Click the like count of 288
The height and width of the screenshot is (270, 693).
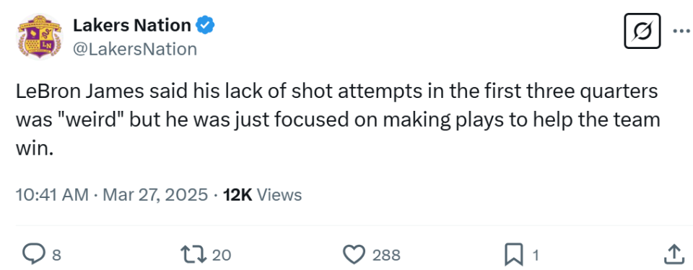coord(386,255)
